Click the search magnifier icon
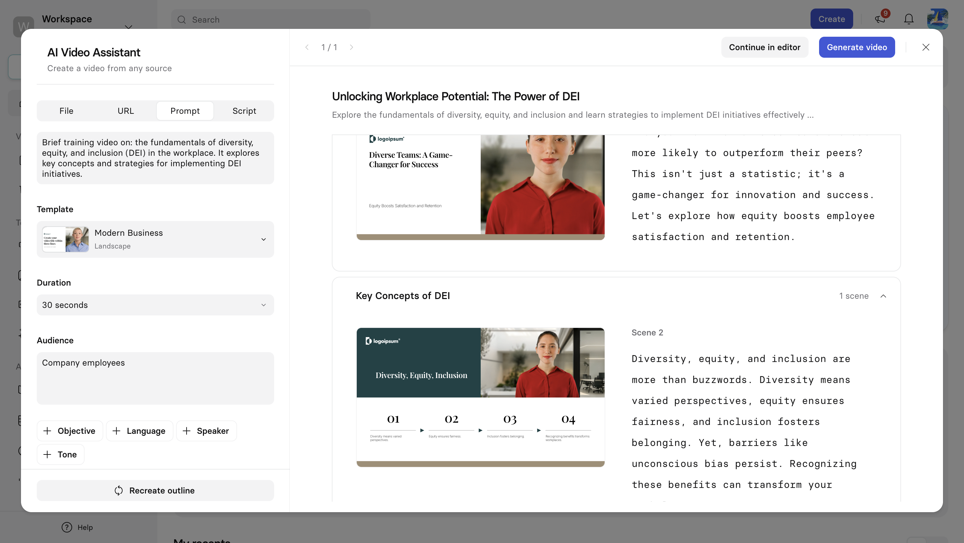Image resolution: width=964 pixels, height=543 pixels. click(182, 20)
